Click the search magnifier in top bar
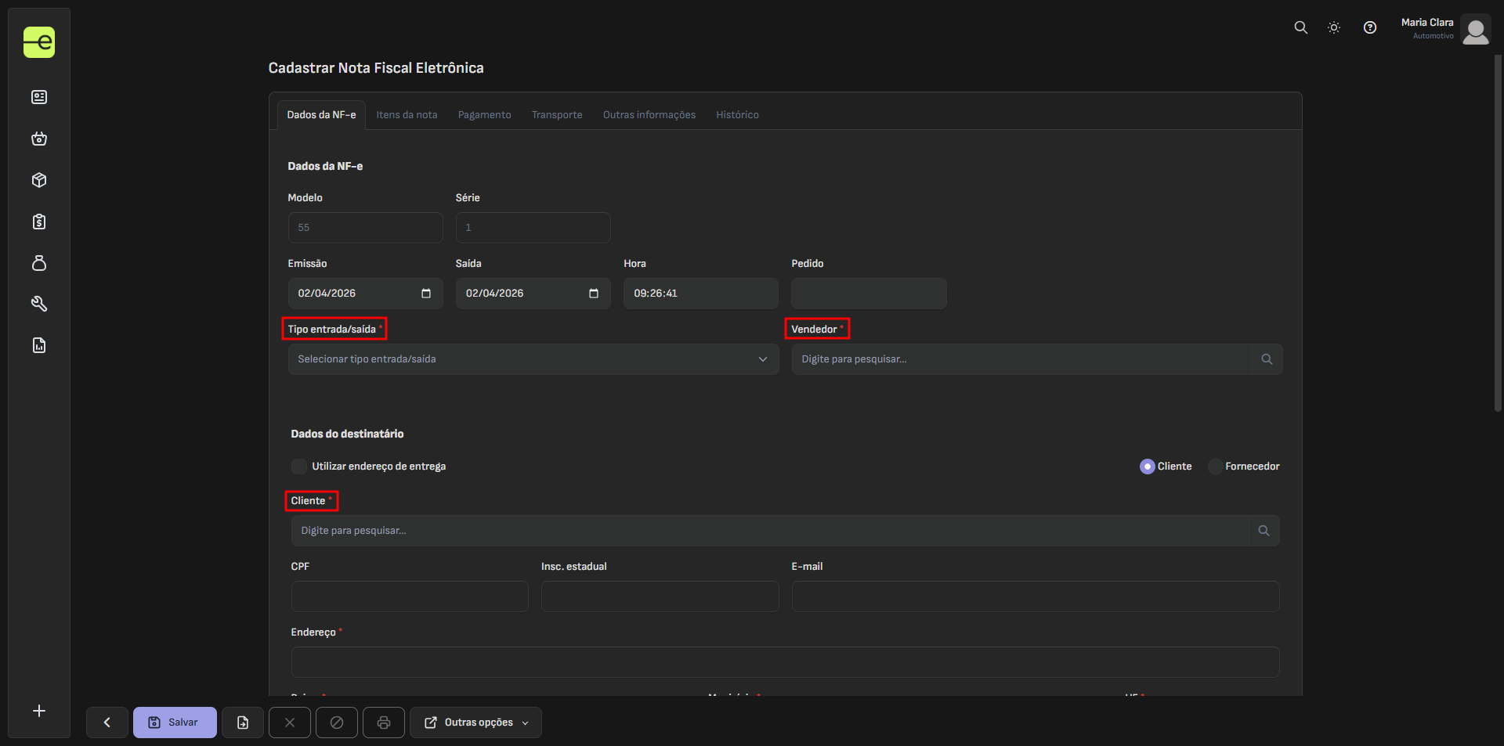1504x746 pixels. coord(1300,27)
